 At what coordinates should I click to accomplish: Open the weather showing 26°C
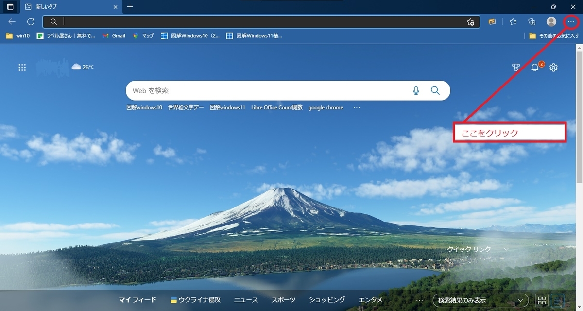point(83,67)
